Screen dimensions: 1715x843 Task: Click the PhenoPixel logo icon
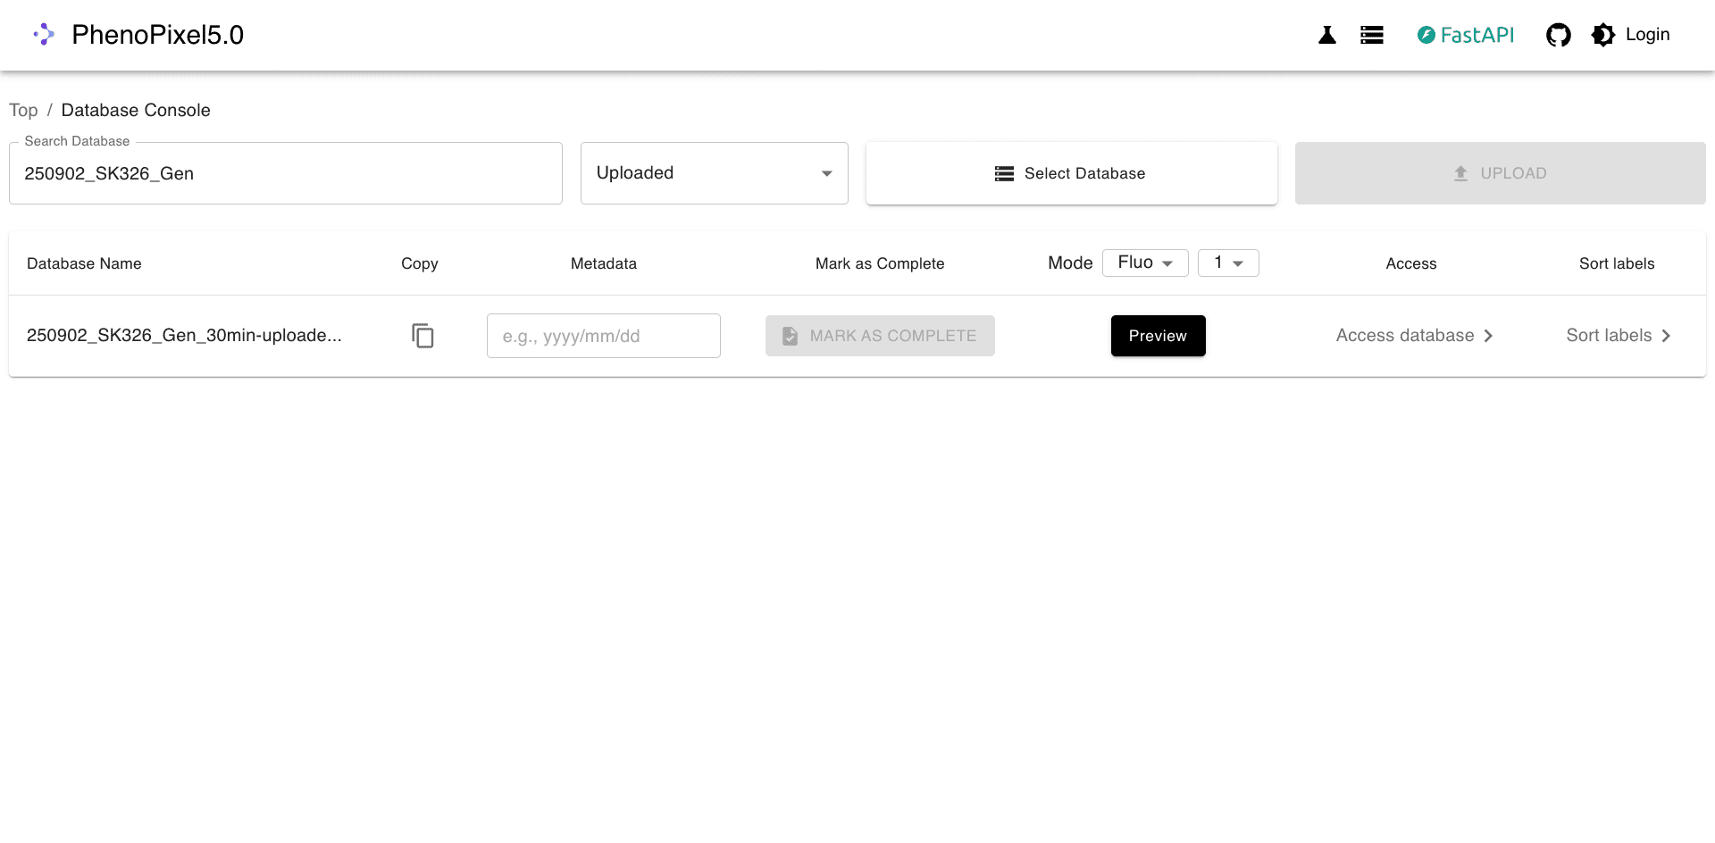(x=44, y=35)
